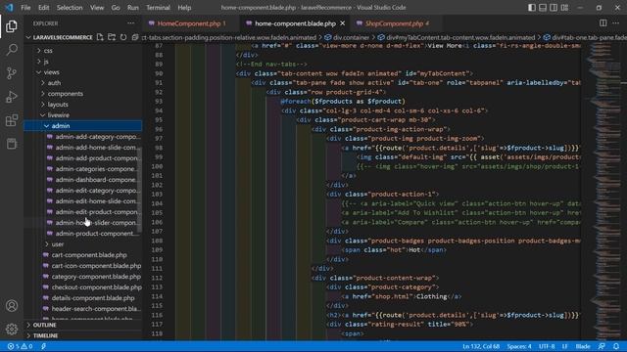The width and height of the screenshot is (627, 352).
Task: Open admin-add-category-component file
Action: coord(82,137)
